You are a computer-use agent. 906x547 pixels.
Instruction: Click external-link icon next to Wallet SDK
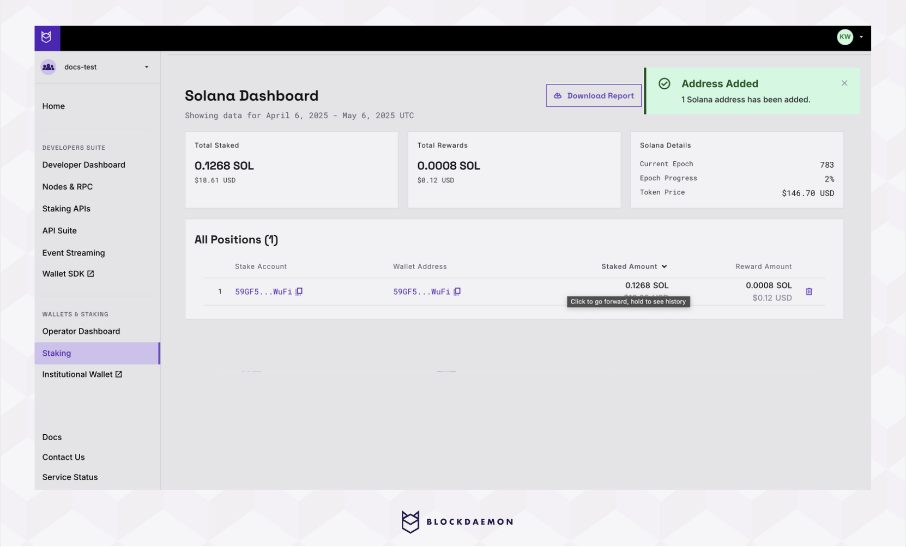point(90,274)
